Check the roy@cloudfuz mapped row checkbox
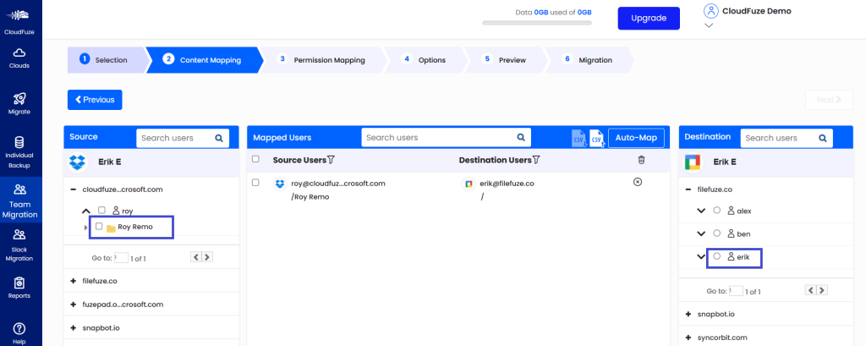Viewport: 866px width, 346px height. pos(255,183)
